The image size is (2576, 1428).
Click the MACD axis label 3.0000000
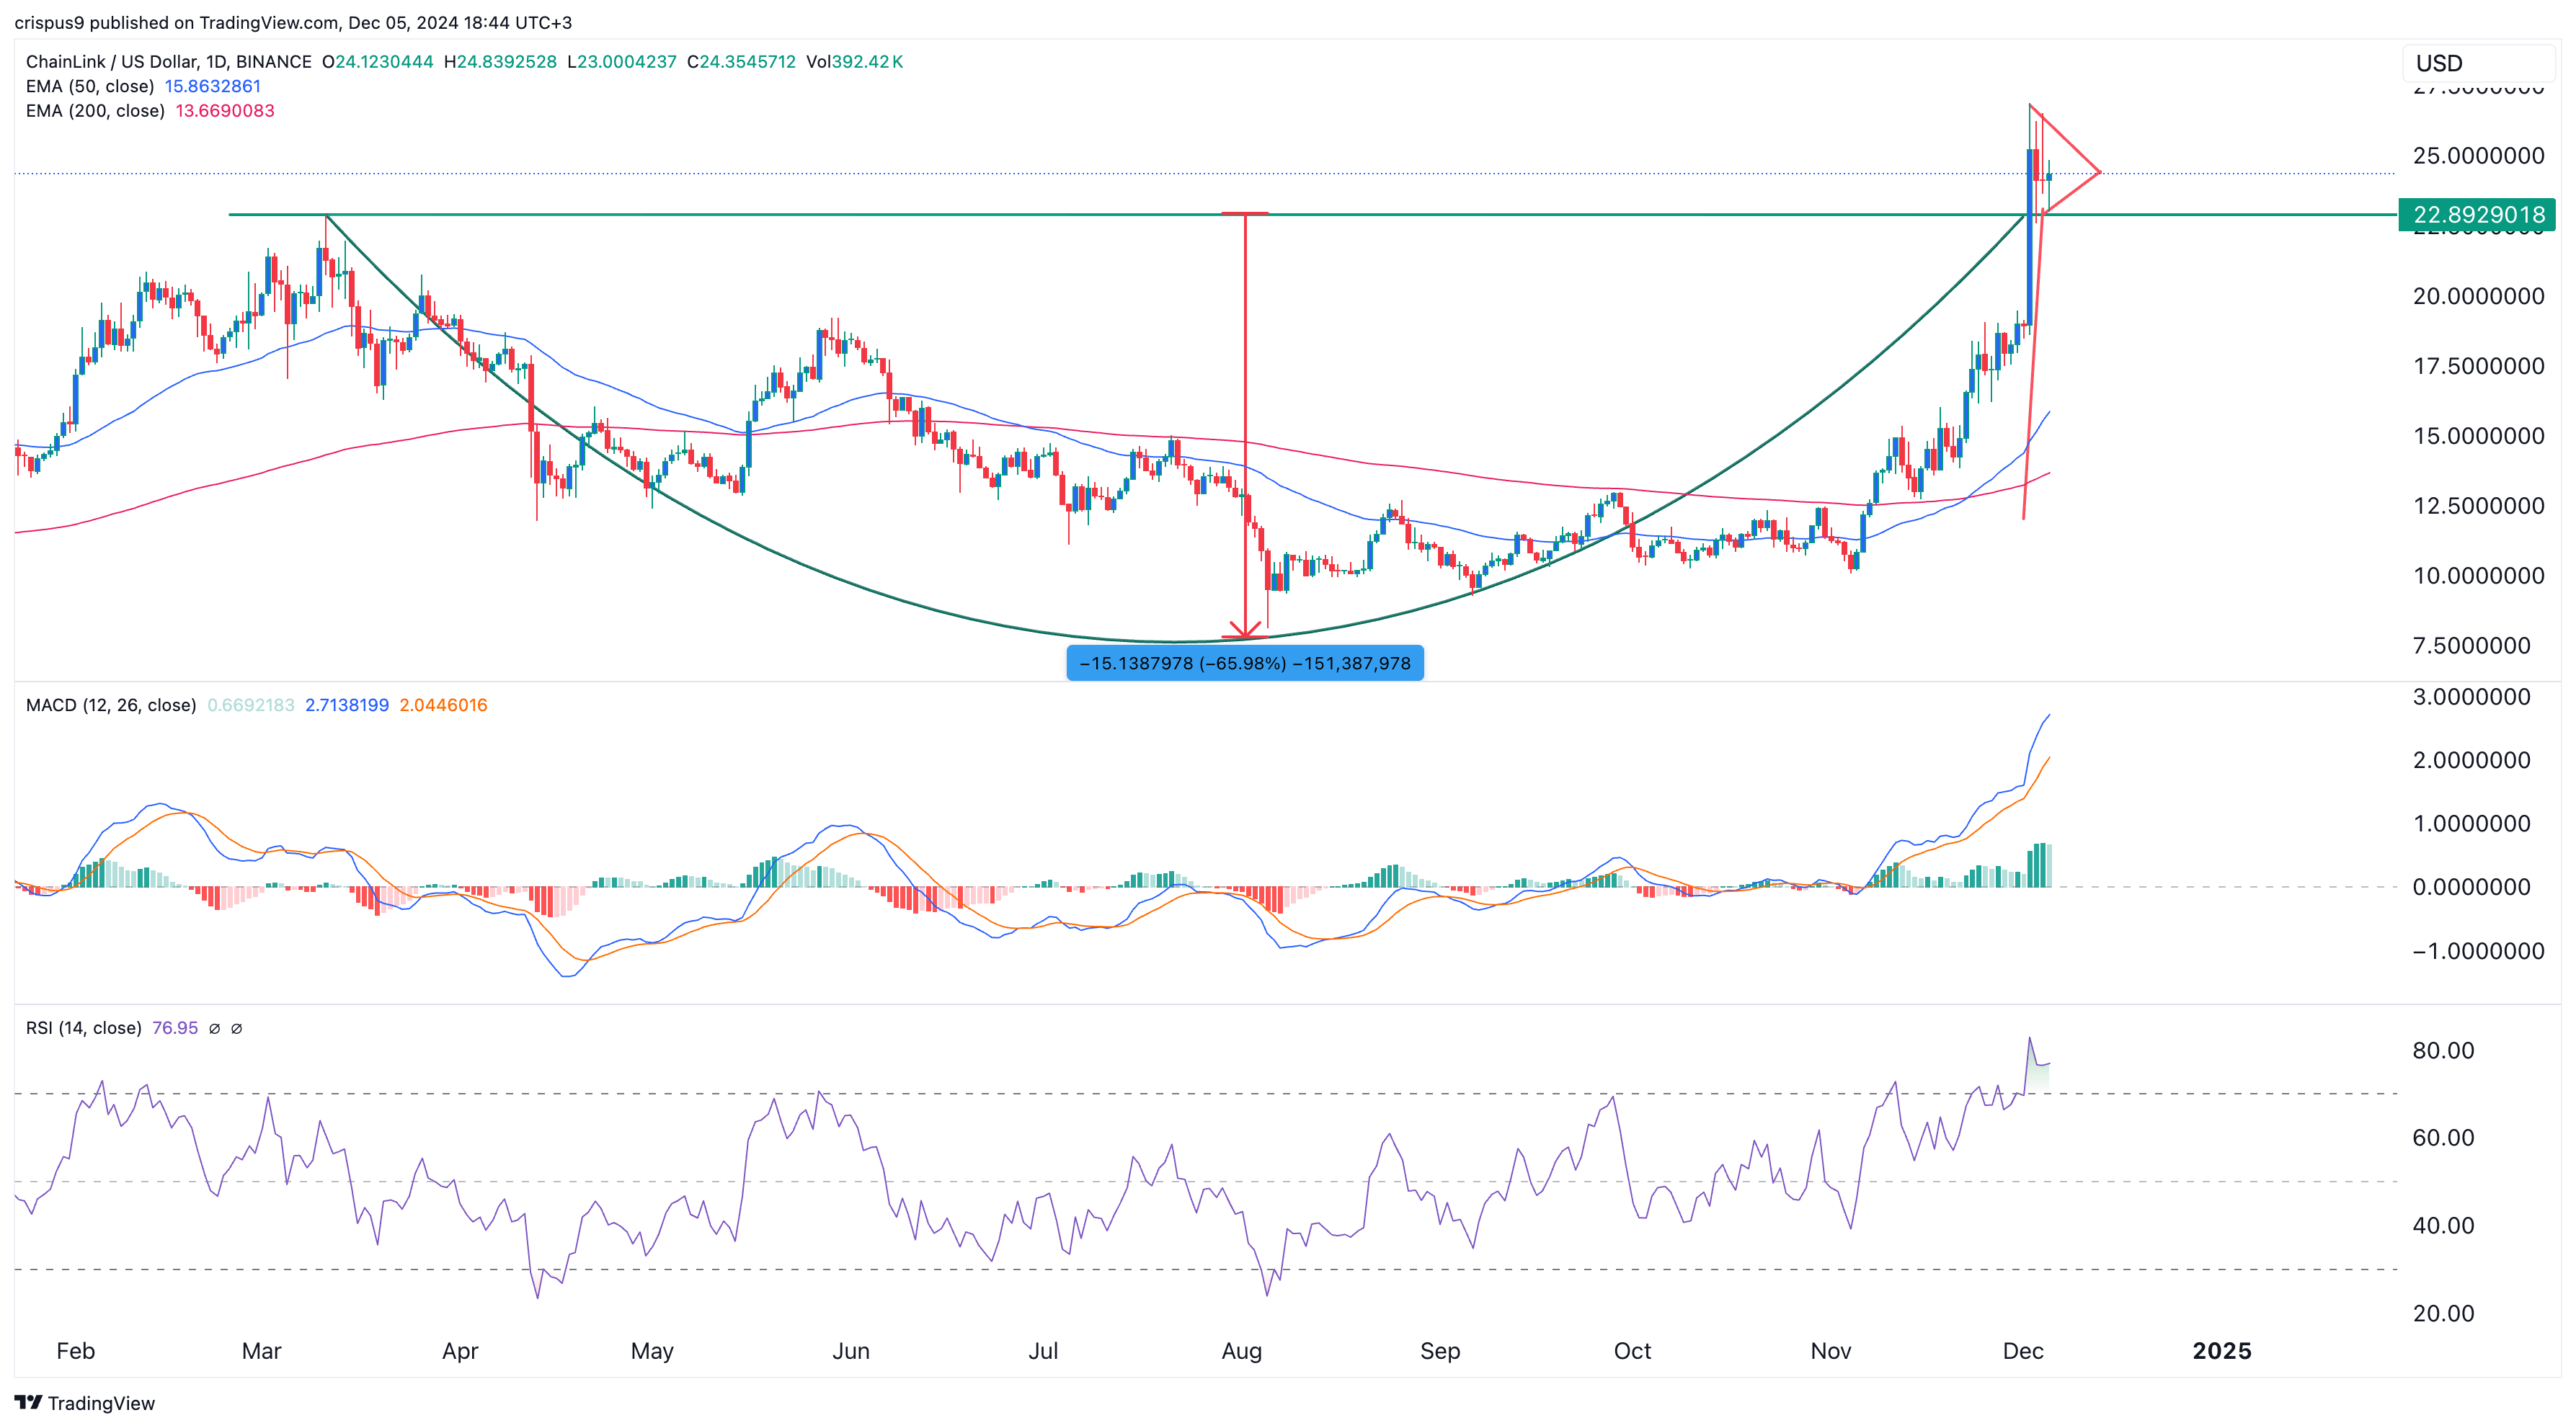point(2472,697)
